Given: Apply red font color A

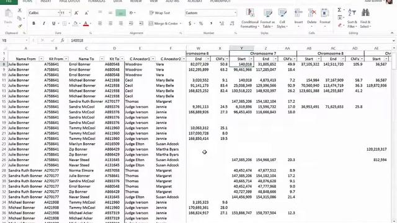Looking at the screenshot, I should (x=86, y=24).
